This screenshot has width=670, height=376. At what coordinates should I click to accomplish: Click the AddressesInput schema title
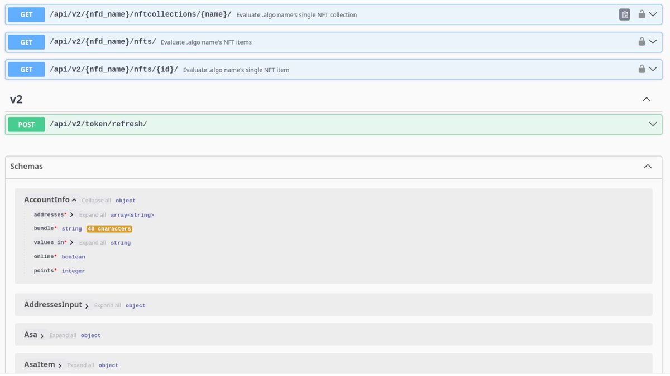(x=53, y=305)
